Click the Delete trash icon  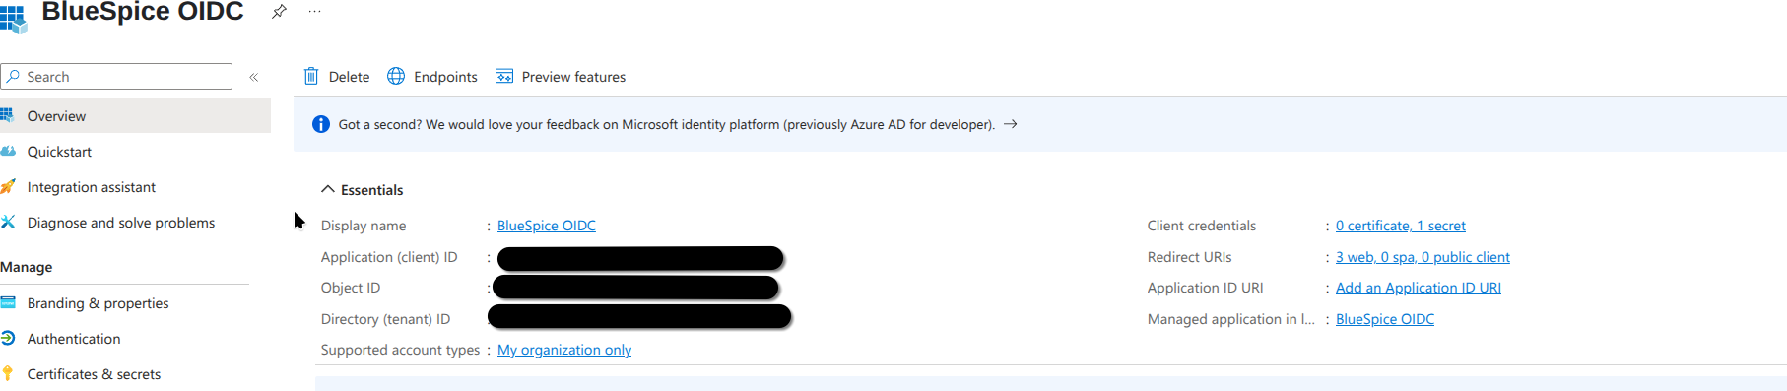coord(311,76)
